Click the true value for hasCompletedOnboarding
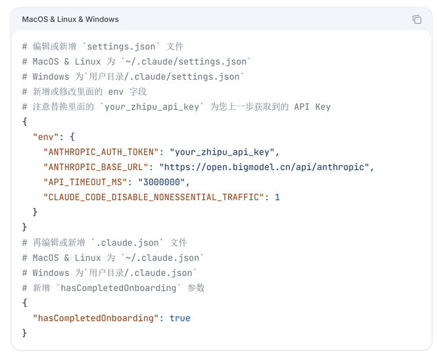Image resolution: width=438 pixels, height=357 pixels. [x=180, y=318]
